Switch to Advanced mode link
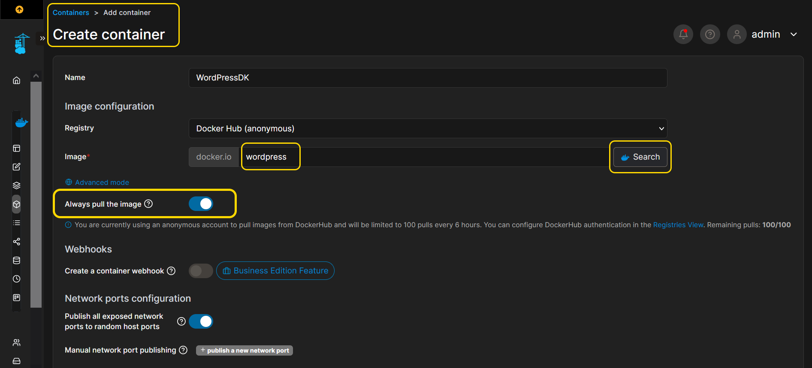 102,182
